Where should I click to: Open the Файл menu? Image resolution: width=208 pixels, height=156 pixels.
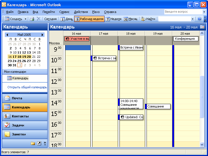10,12
